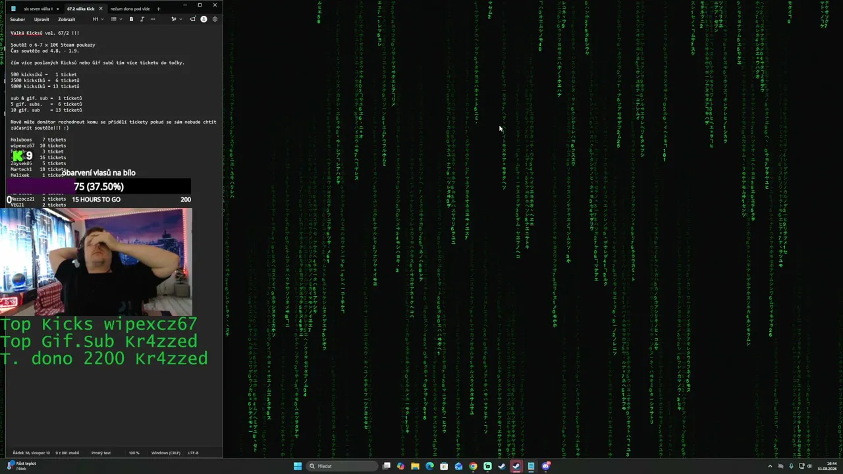This screenshot has width=843, height=474.
Task: Launch Copilot from the taskbar
Action: pyautogui.click(x=400, y=466)
